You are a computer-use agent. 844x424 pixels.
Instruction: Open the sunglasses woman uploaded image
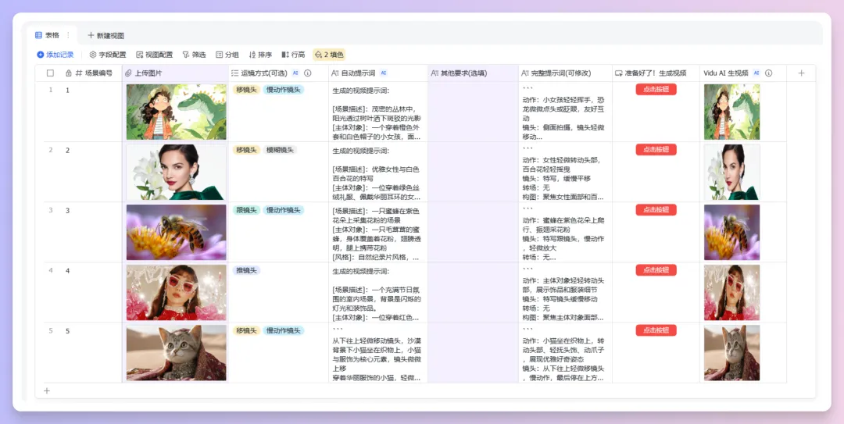(177, 293)
